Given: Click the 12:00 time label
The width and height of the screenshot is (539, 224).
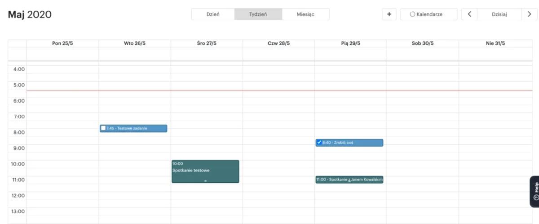Looking at the screenshot, I should coord(18,195).
